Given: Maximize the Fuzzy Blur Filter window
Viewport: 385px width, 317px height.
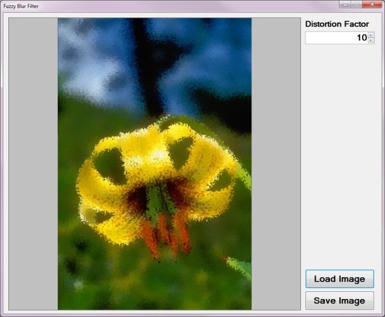Looking at the screenshot, I should (355, 4).
